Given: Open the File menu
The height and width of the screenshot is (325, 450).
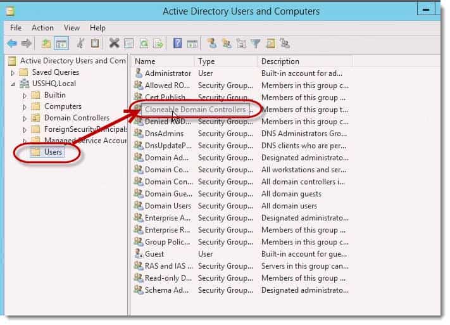Looking at the screenshot, I should point(16,28).
